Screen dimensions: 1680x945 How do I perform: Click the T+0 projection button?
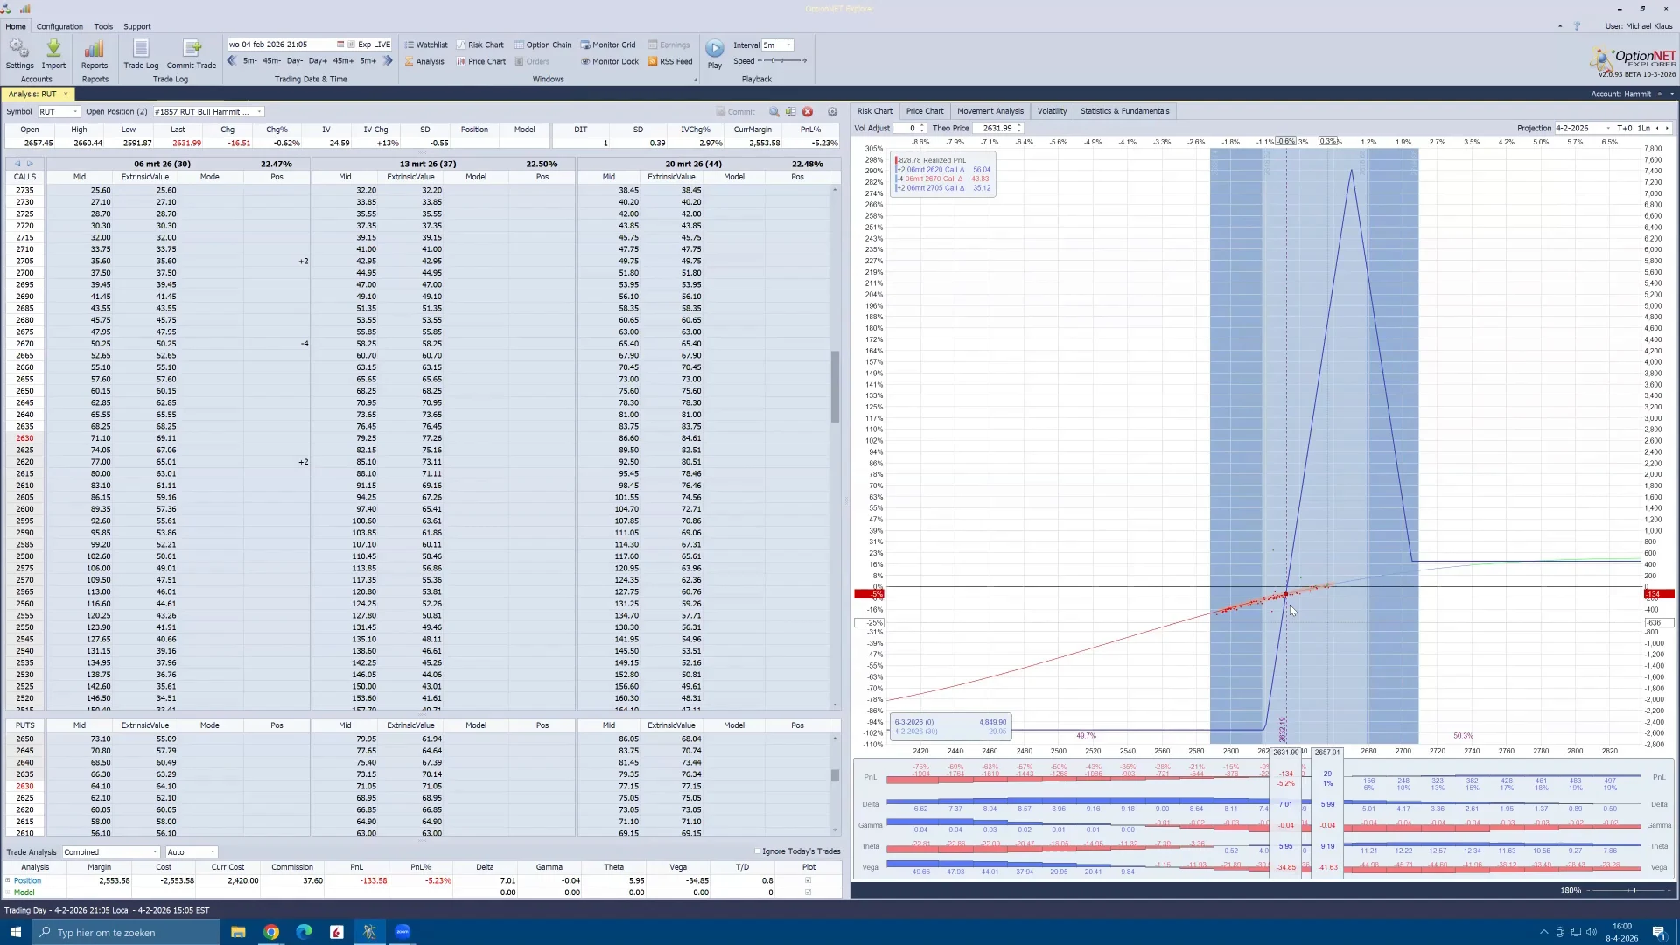(1625, 128)
